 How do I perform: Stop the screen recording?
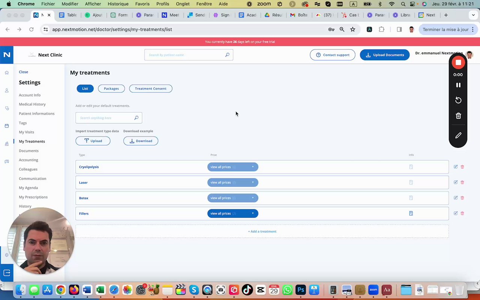click(x=458, y=63)
